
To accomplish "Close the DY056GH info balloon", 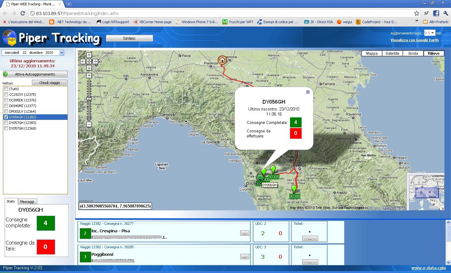I will (x=308, y=92).
